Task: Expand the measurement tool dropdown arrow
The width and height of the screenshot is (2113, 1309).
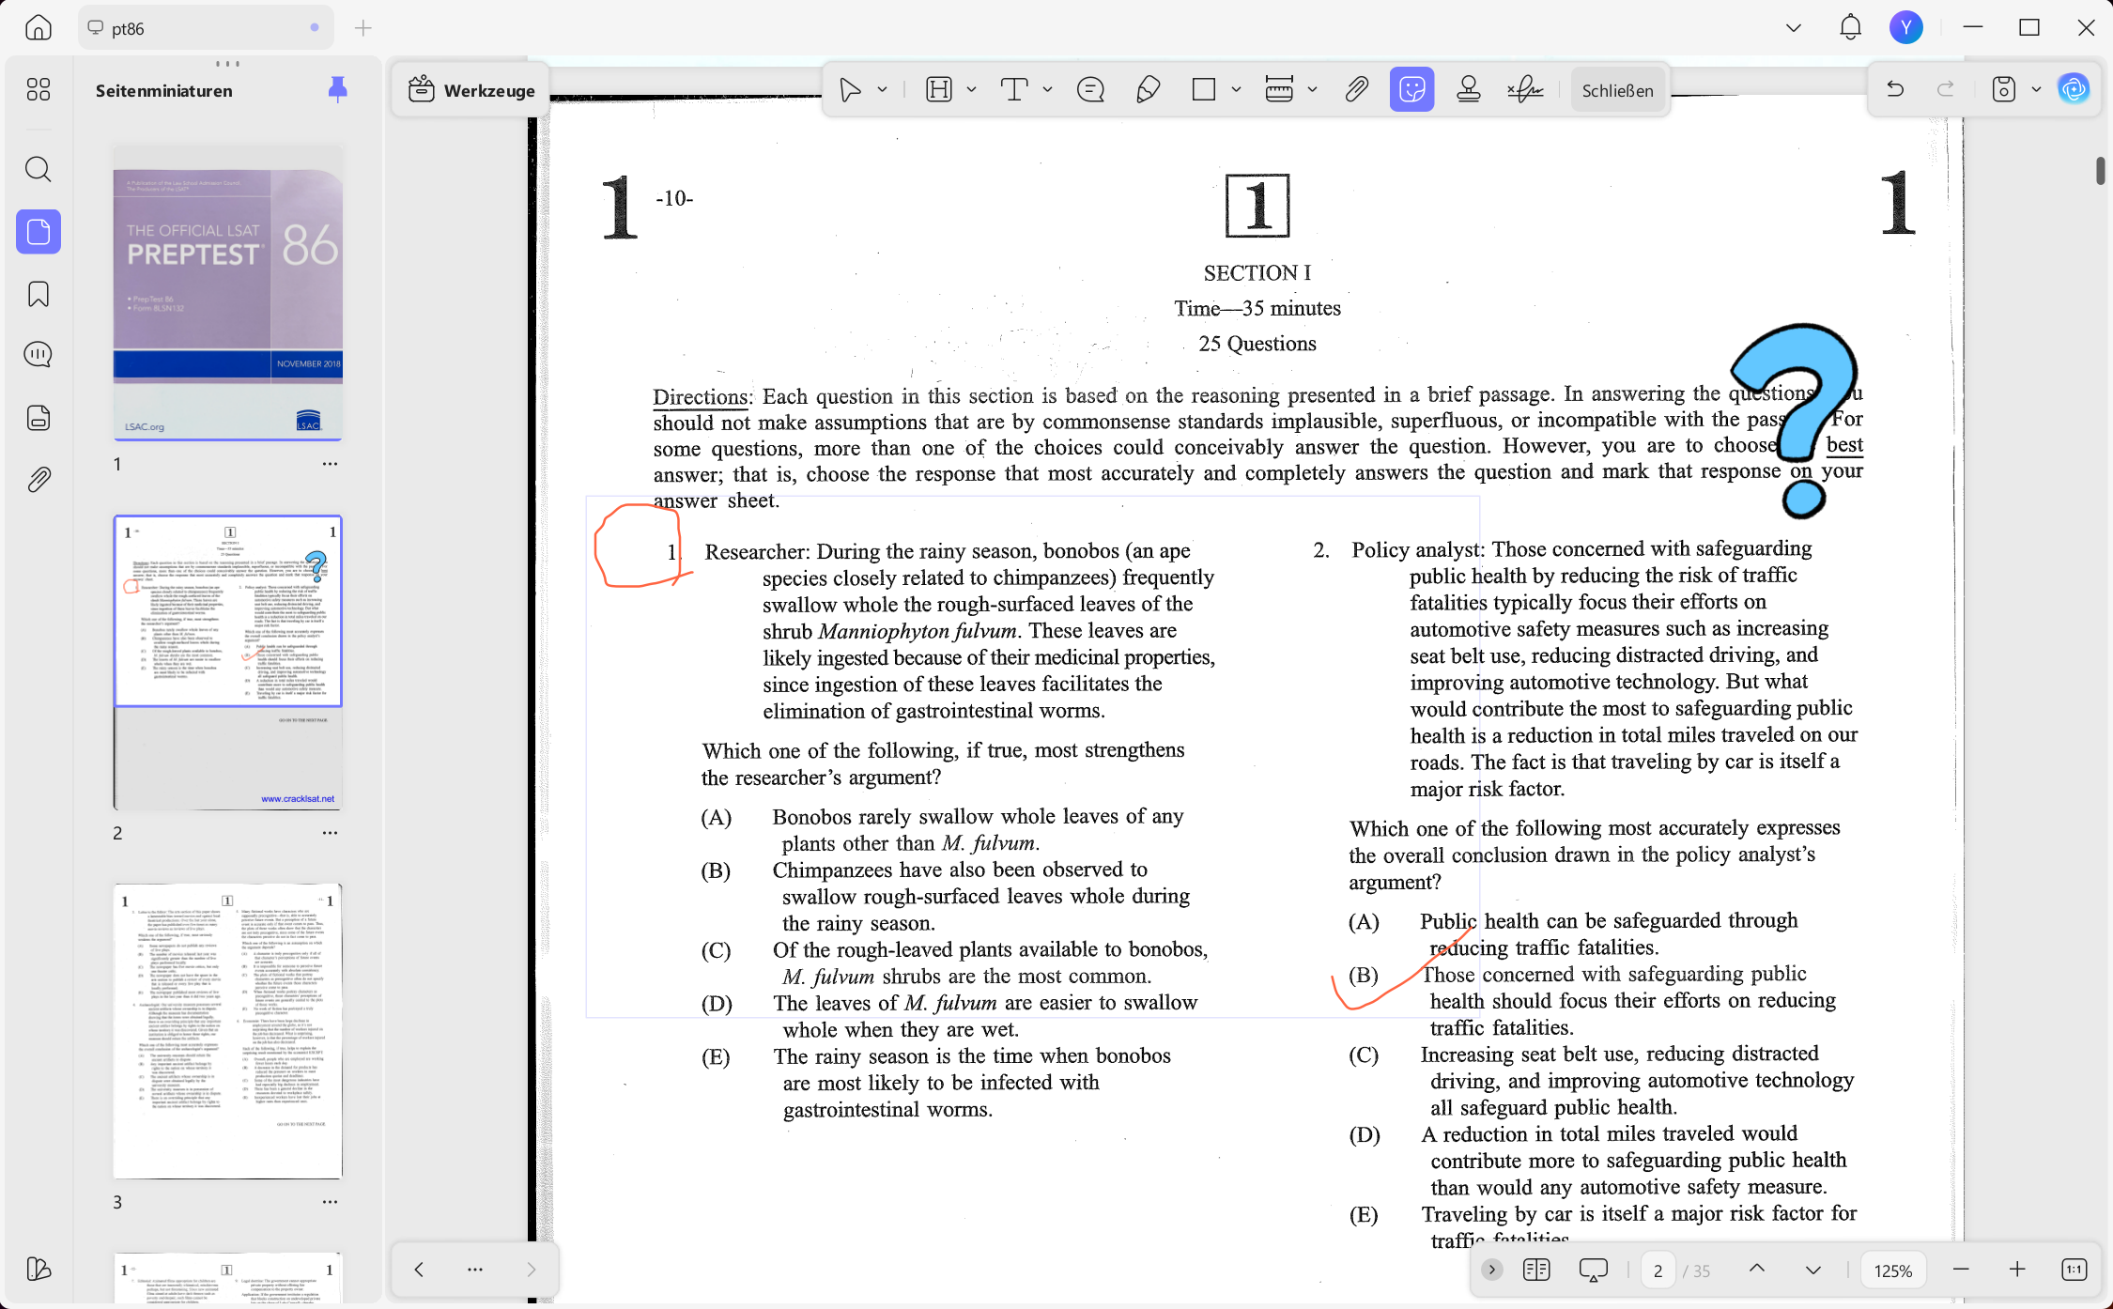Action: point(1312,90)
